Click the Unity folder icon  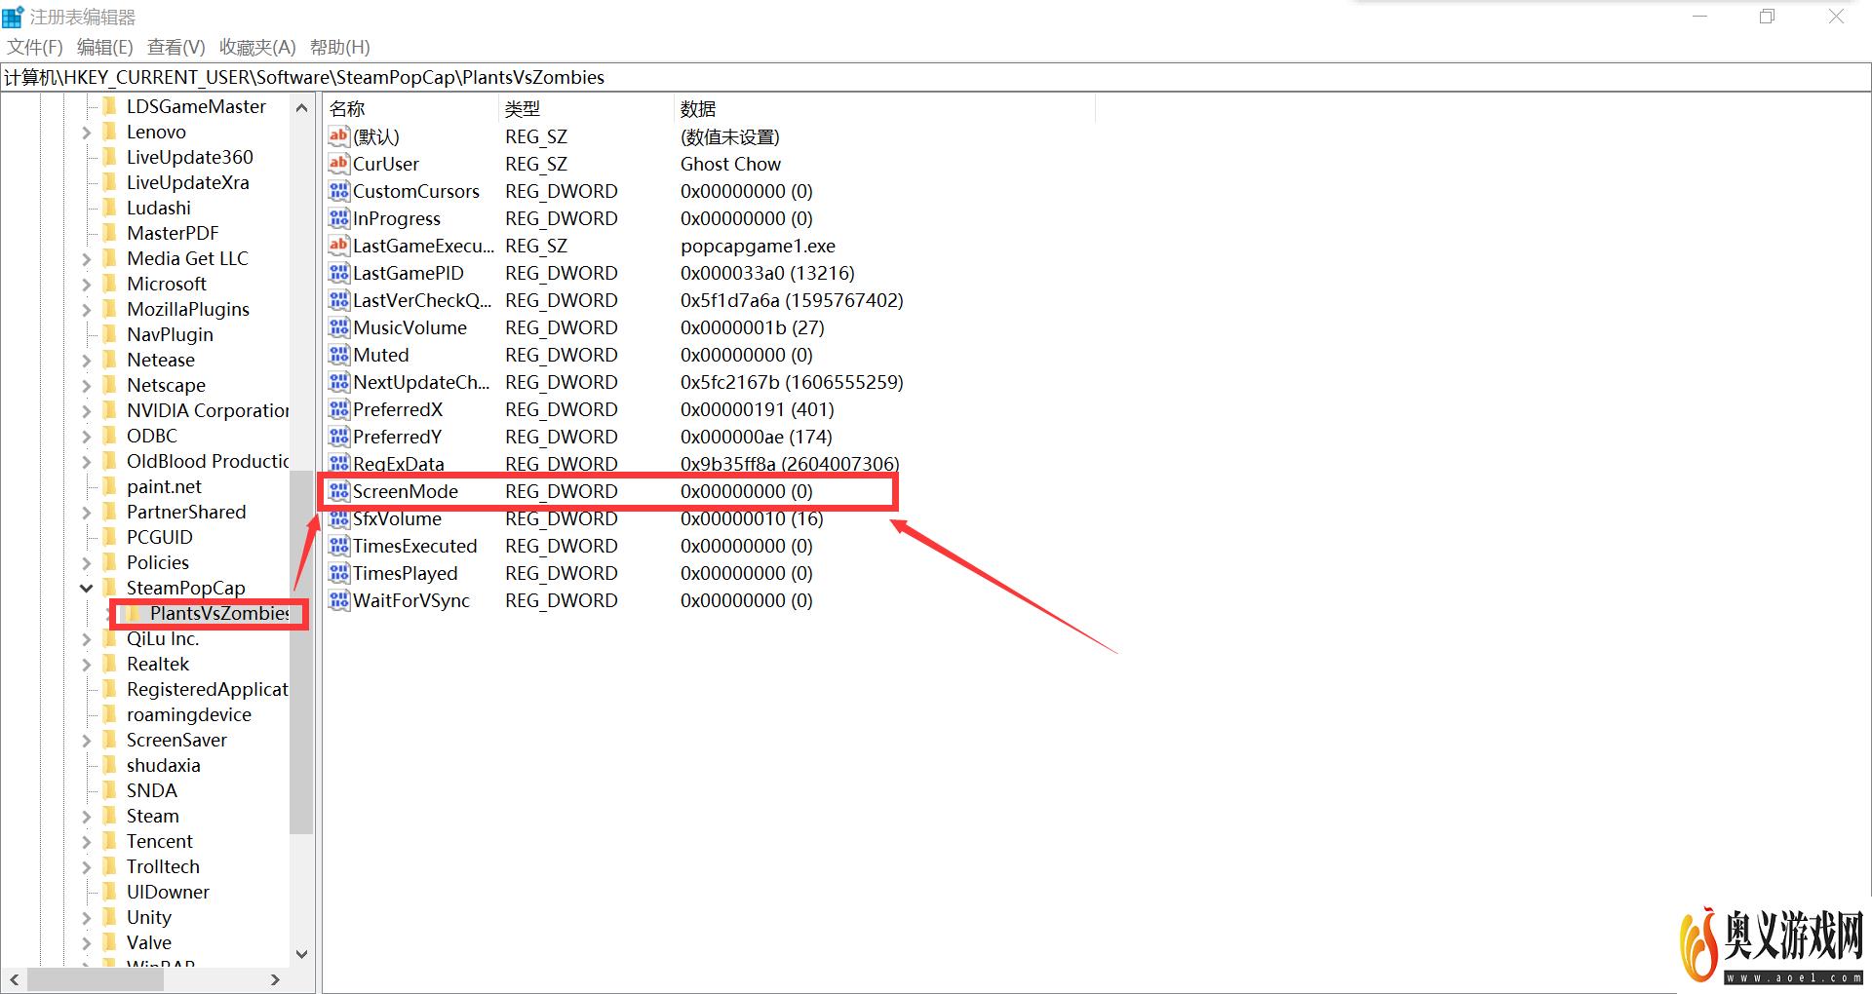(x=110, y=917)
